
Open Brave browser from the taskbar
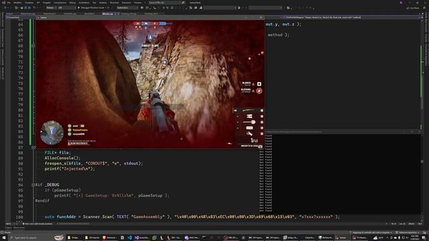coord(109,238)
